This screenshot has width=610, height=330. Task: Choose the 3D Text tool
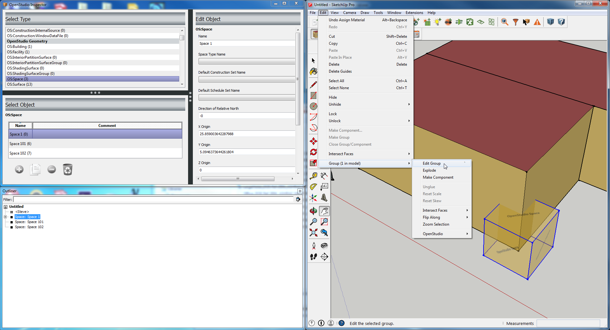click(324, 198)
